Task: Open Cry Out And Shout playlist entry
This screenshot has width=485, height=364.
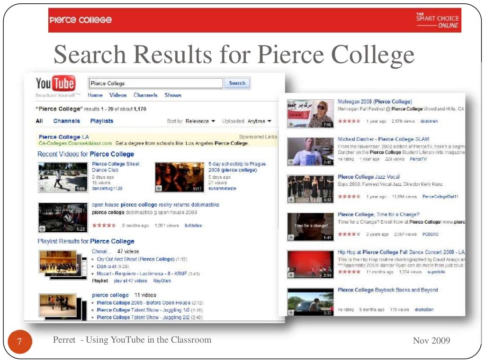Action: (135, 259)
